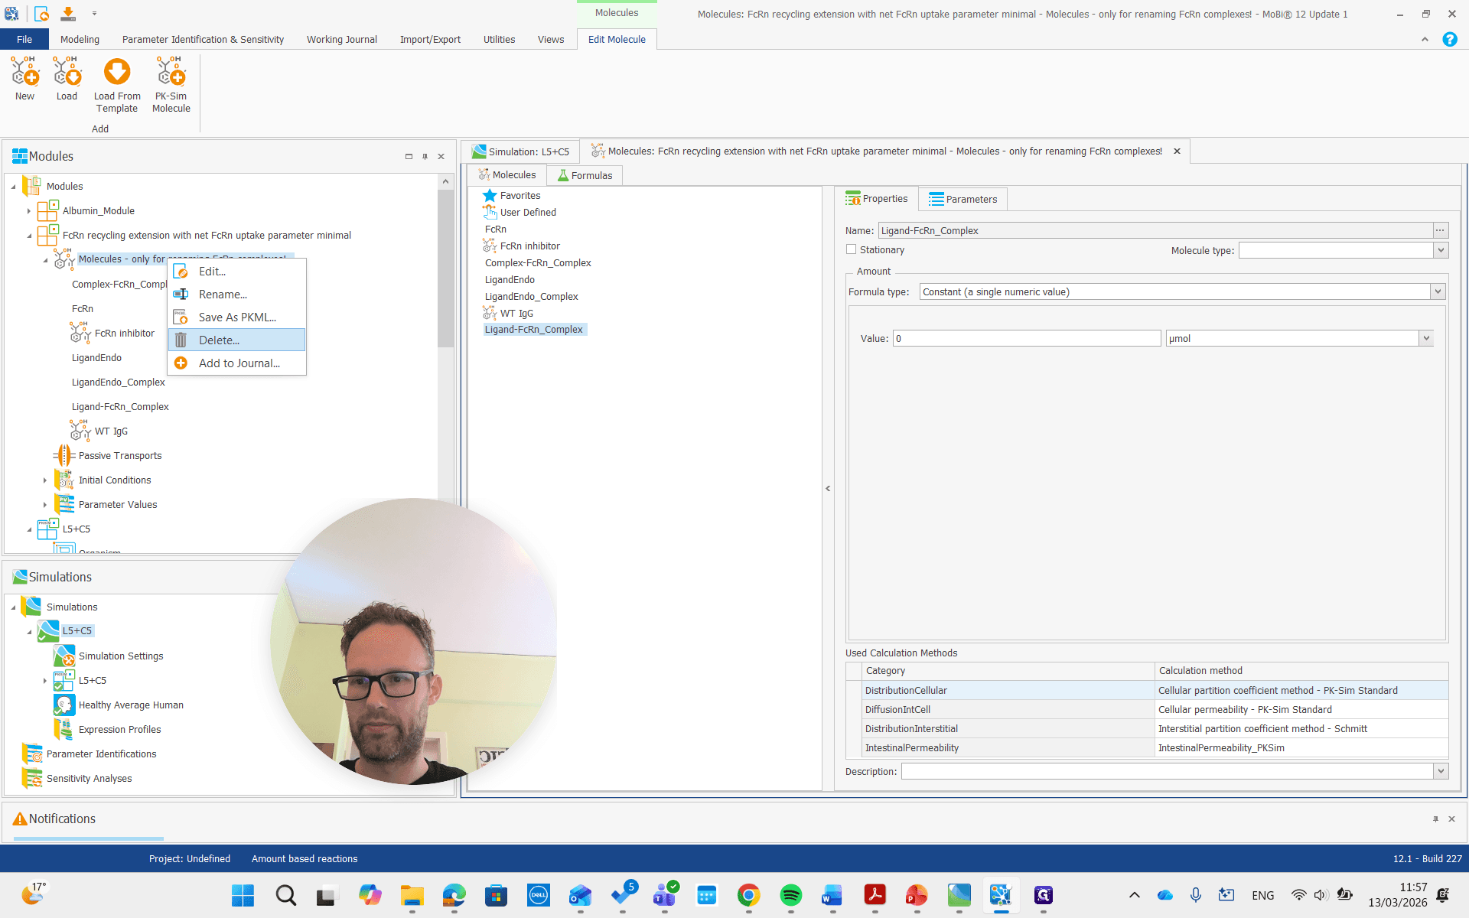Switch to the Formulas tab
The height and width of the screenshot is (918, 1469).
coord(585,175)
